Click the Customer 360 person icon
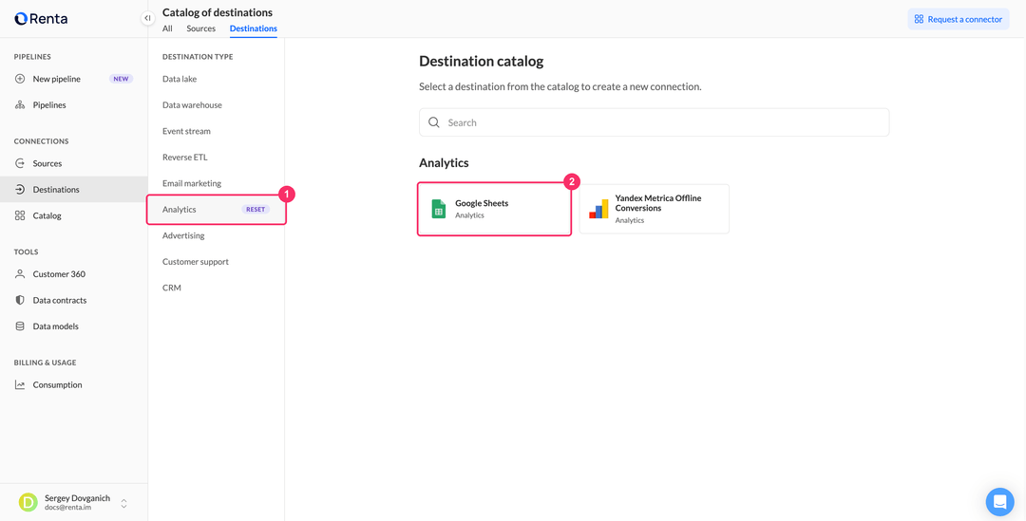Image resolution: width=1026 pixels, height=521 pixels. pyautogui.click(x=20, y=274)
